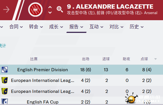Select the English Premier Division row
163x105 pixels.
(82, 70)
